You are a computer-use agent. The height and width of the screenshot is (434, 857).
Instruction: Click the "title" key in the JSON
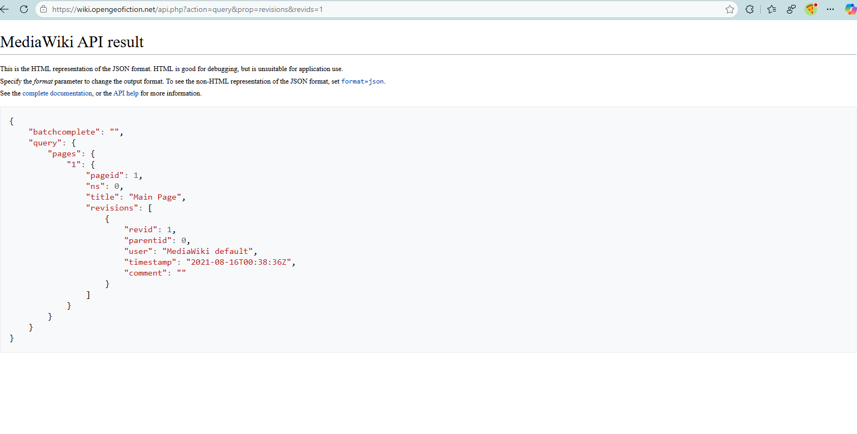(x=102, y=197)
